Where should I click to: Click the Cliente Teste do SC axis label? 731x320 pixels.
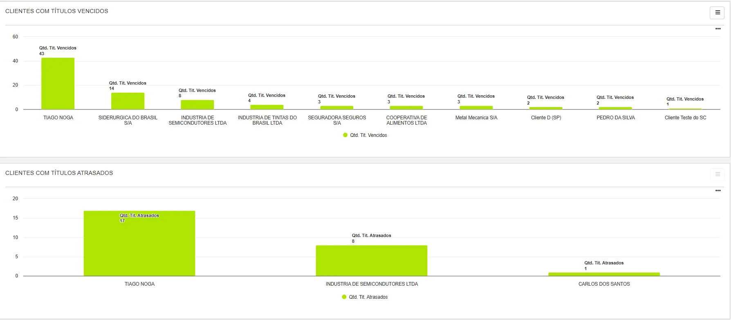[x=685, y=118]
